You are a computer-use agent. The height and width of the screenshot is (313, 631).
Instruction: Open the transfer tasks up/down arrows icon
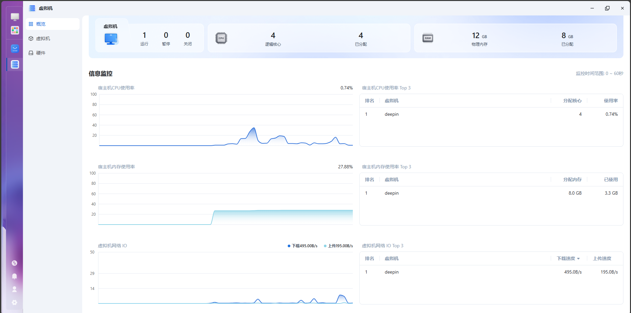click(14, 263)
